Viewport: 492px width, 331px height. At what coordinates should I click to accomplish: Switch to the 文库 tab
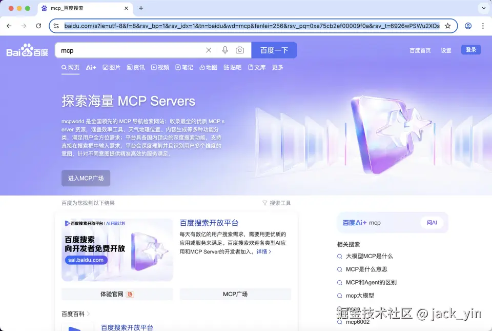(x=257, y=67)
